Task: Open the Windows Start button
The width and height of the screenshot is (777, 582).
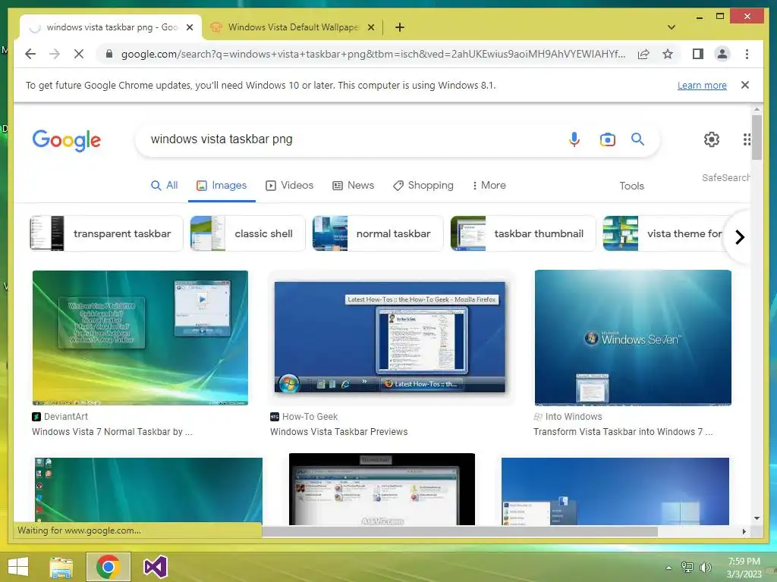Action: click(18, 567)
